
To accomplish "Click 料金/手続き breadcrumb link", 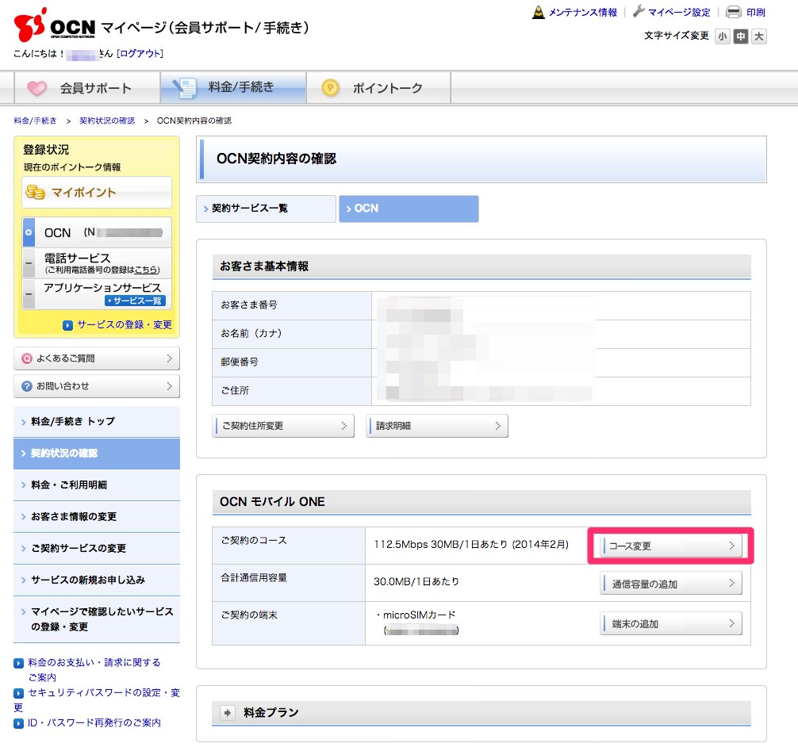I will point(35,121).
